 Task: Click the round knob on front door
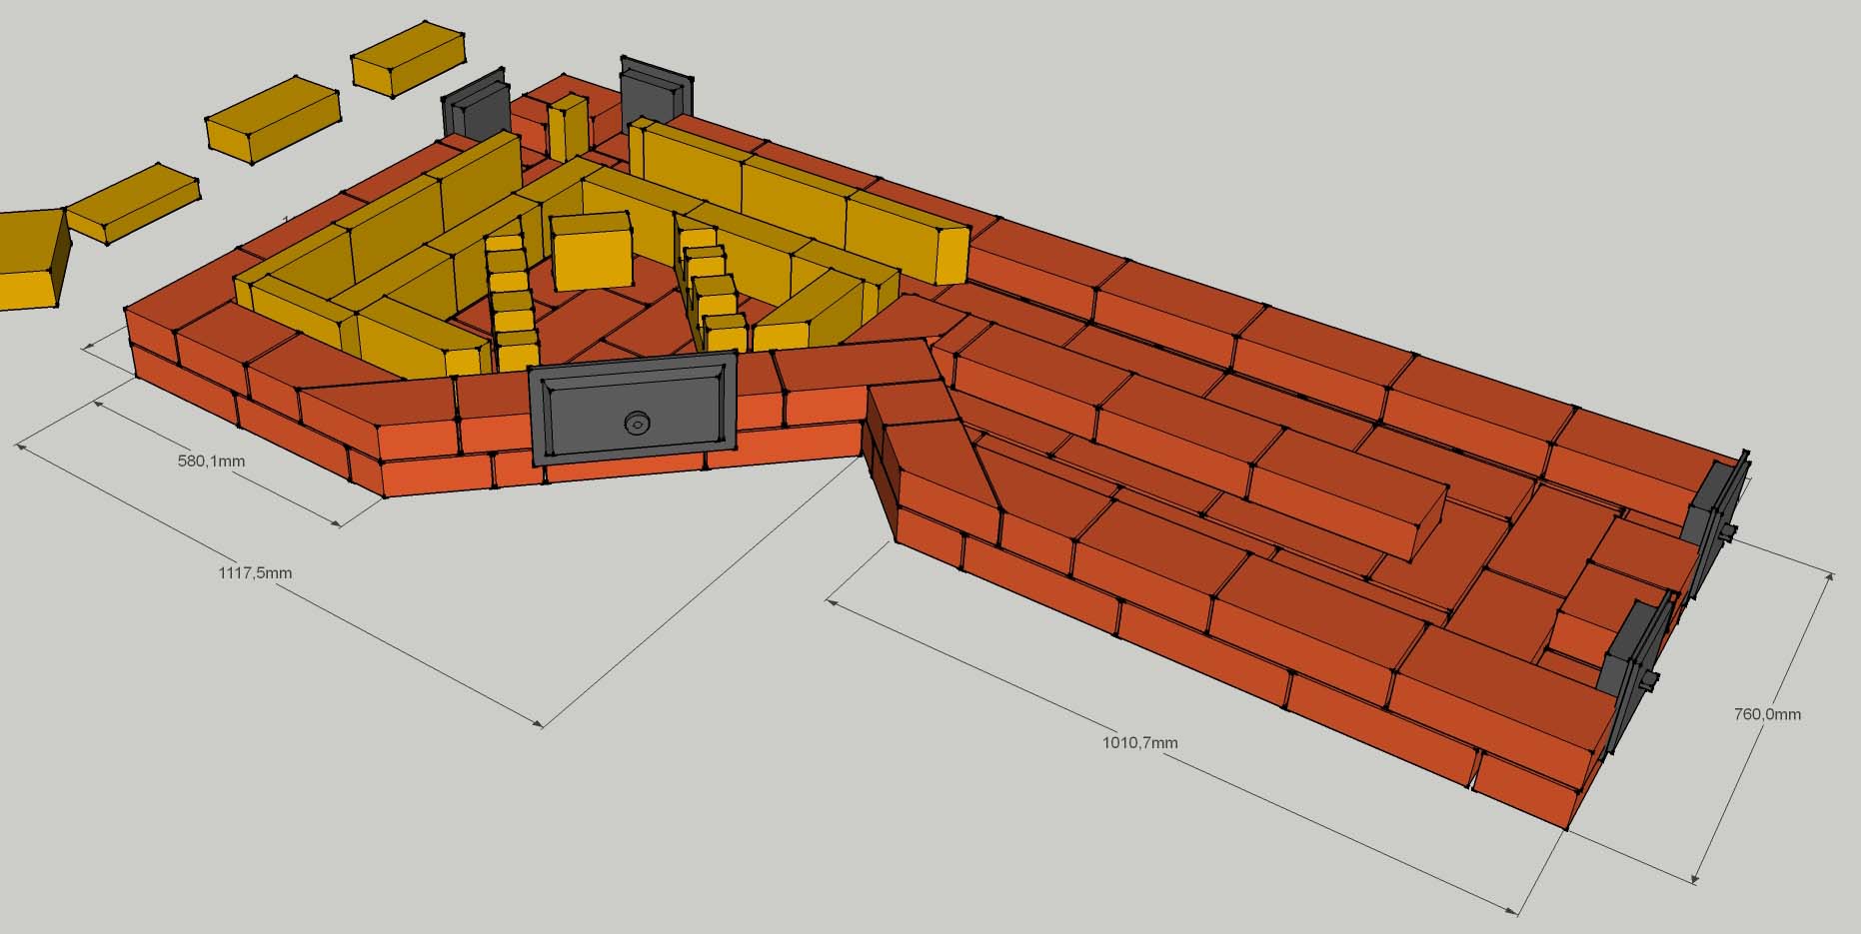tap(635, 424)
